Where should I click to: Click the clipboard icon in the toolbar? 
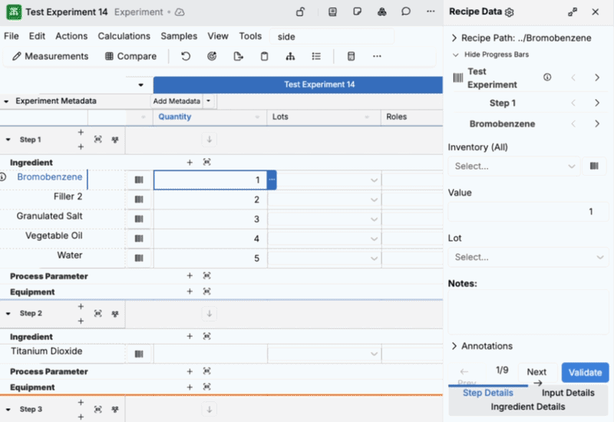point(264,56)
